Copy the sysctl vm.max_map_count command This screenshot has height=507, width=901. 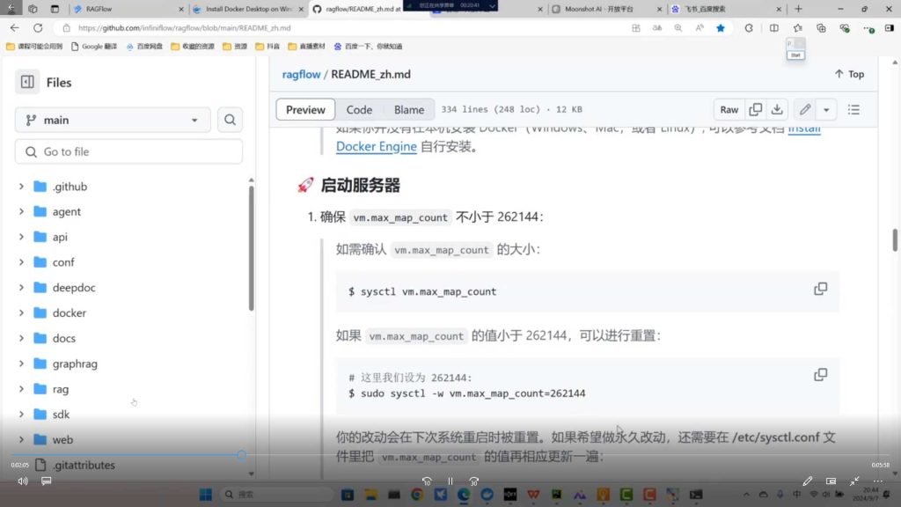[x=821, y=289]
